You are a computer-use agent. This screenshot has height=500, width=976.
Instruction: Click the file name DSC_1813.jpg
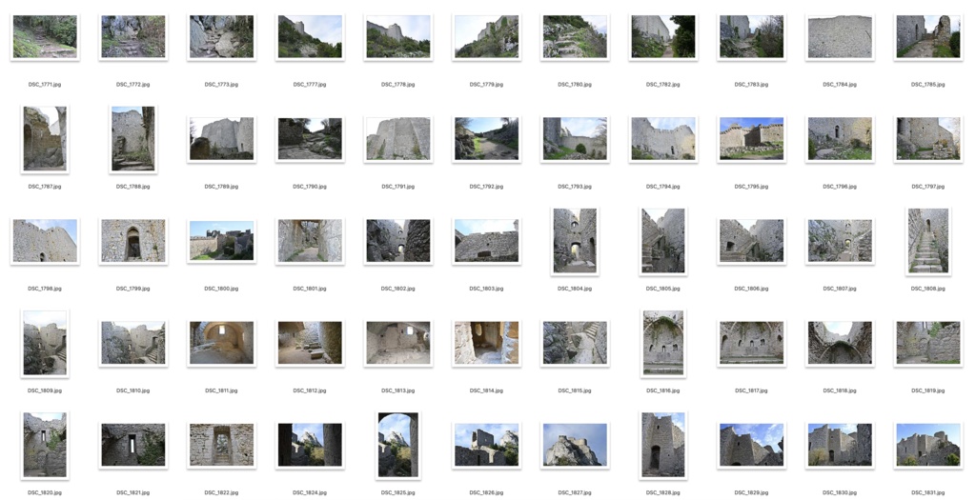click(x=397, y=390)
